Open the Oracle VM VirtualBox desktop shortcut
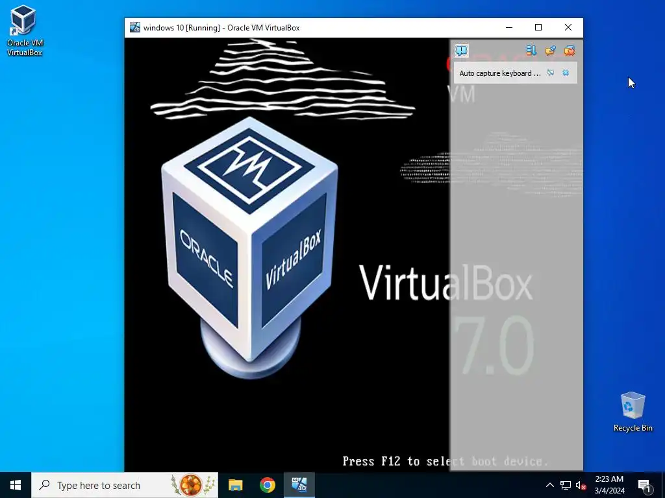Image resolution: width=665 pixels, height=498 pixels. coord(25,31)
